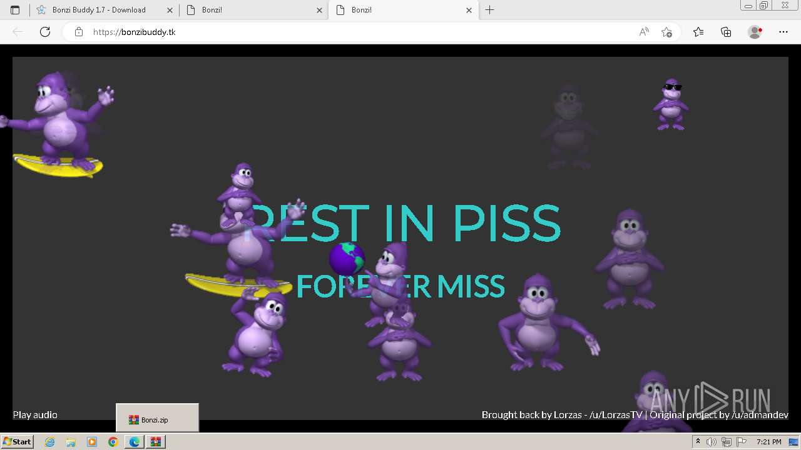Launch Google Chrome from taskbar
Viewport: 801px width, 450px height.
tap(113, 442)
